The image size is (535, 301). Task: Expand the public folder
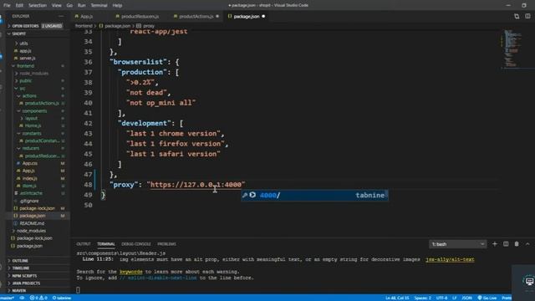tap(26, 81)
